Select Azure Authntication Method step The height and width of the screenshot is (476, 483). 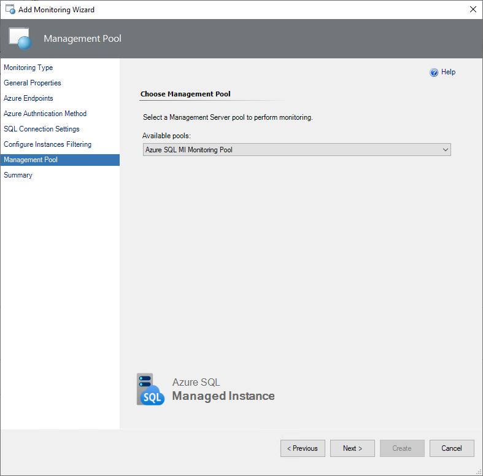(45, 114)
